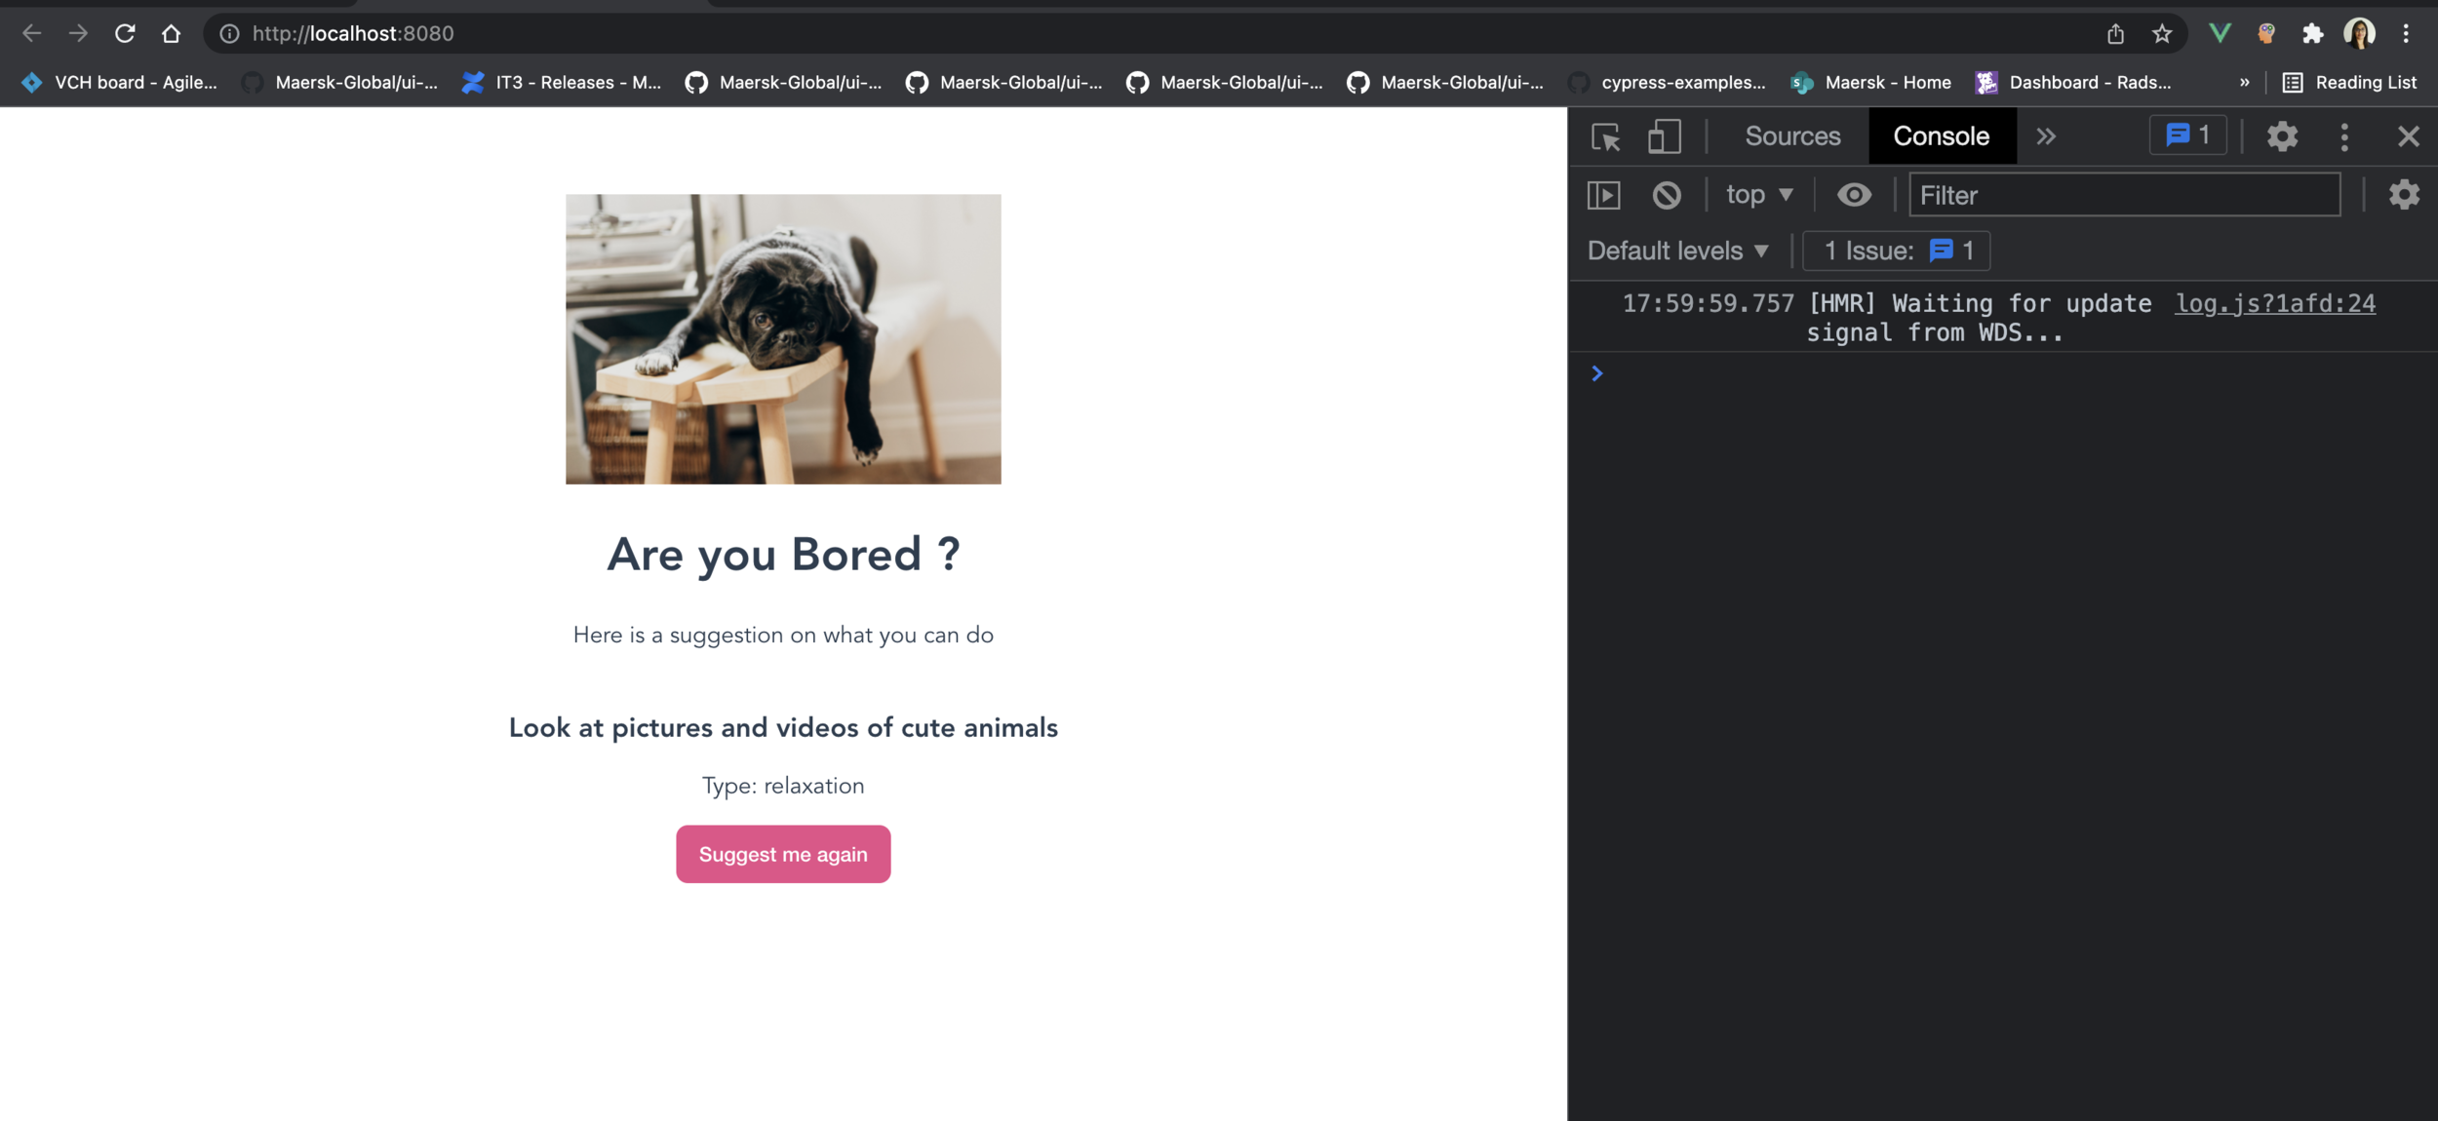Click the browser reload page icon

coord(125,33)
